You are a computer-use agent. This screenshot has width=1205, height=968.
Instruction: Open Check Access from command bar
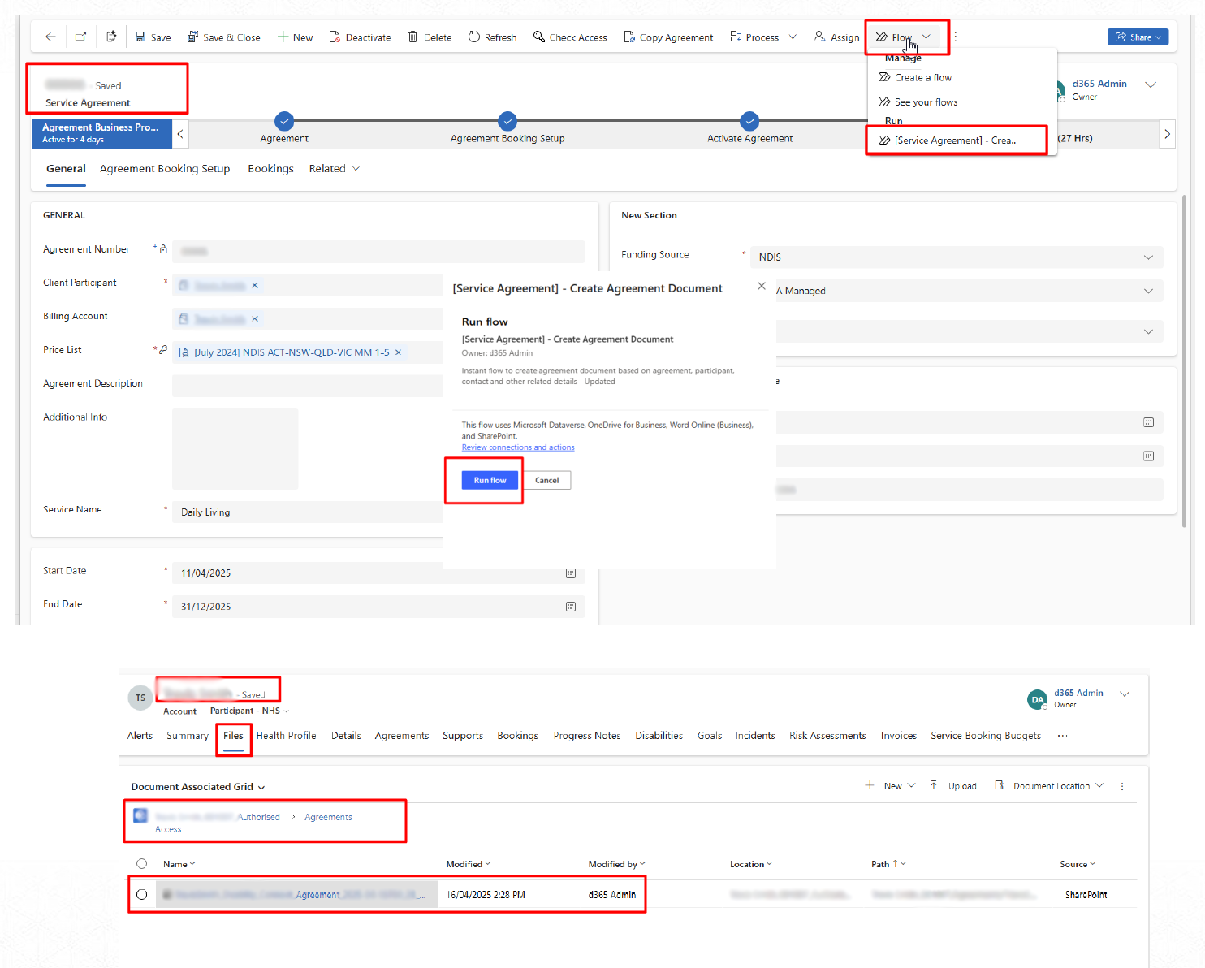570,37
